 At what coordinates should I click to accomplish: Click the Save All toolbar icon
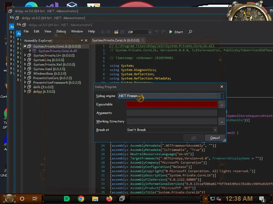(122, 32)
